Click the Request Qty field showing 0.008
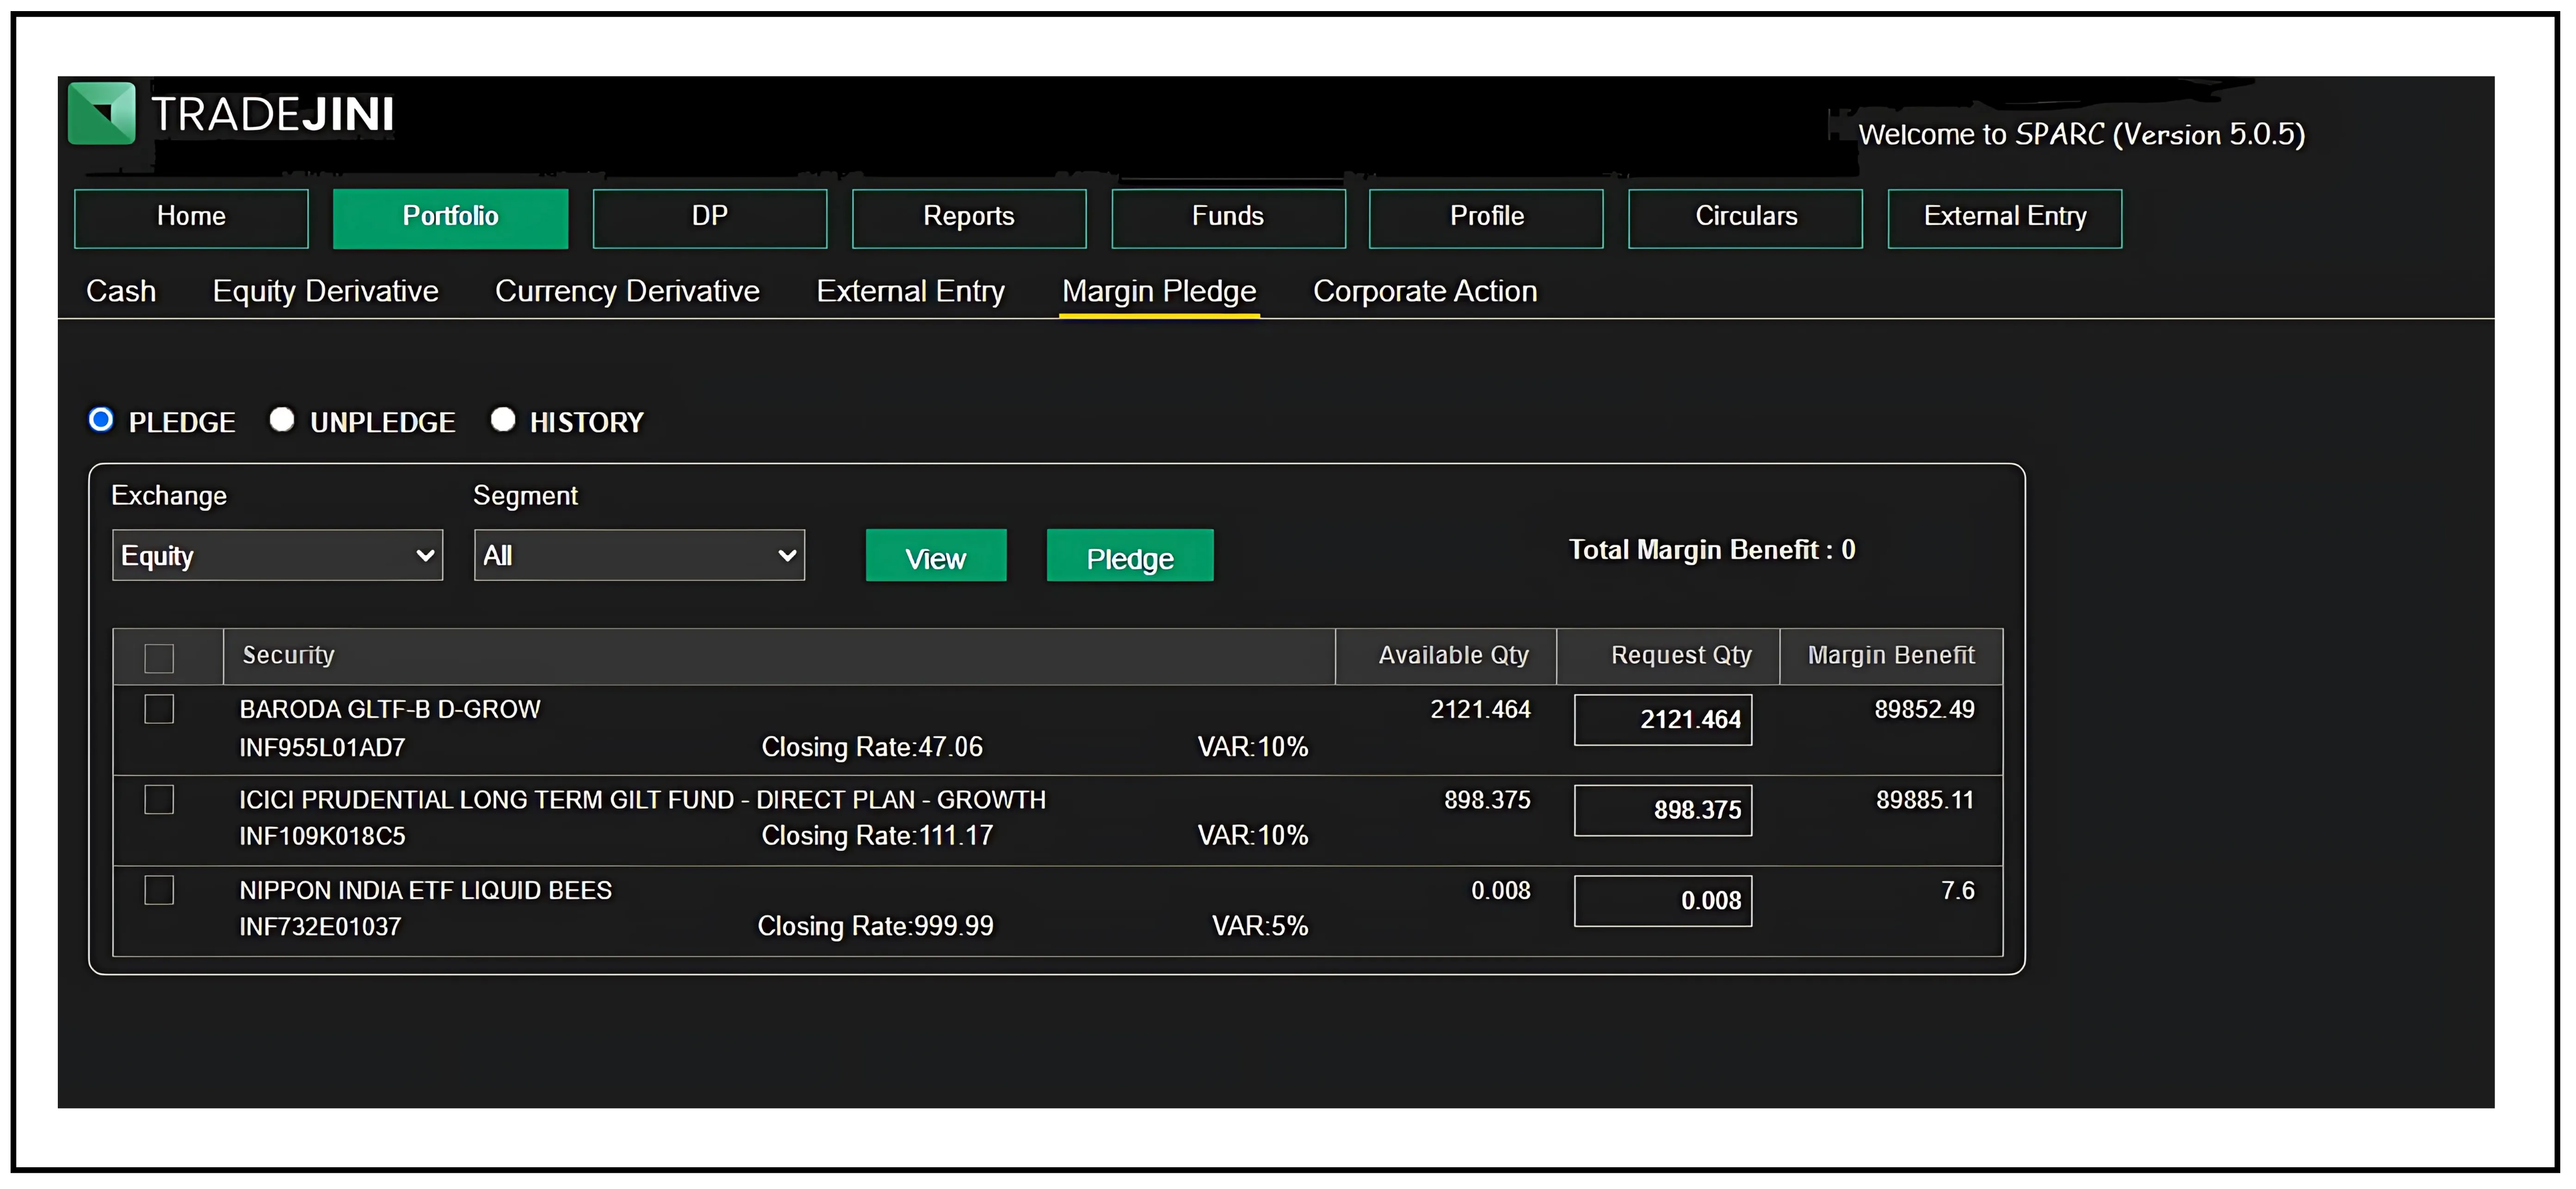Viewport: 2576px width, 1189px height. click(1663, 901)
